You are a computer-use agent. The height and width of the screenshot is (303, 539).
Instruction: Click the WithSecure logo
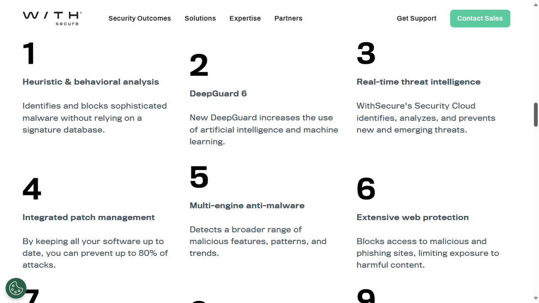coord(52,18)
